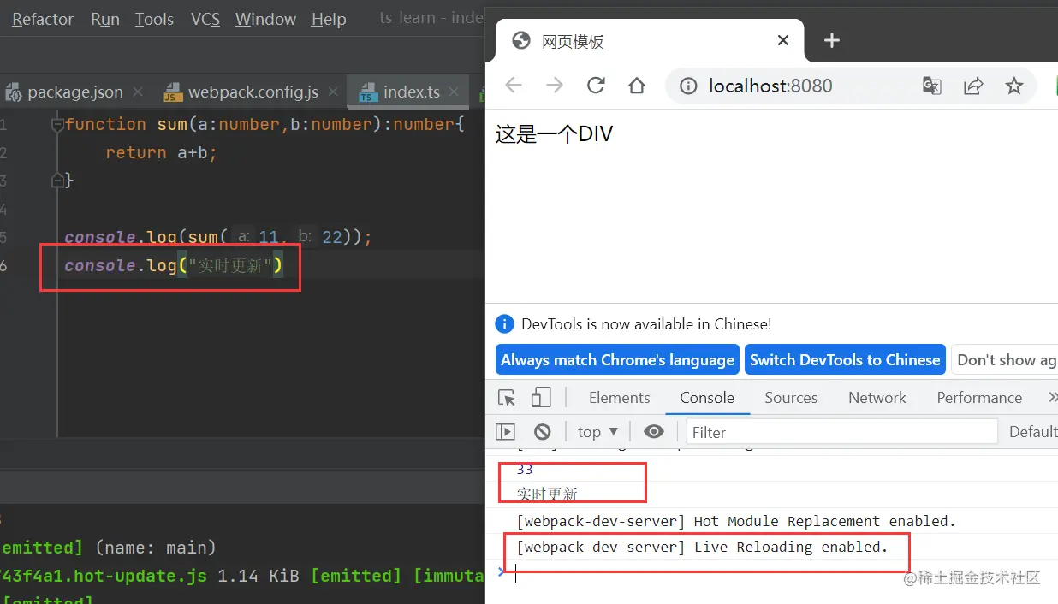Click the "实时更新" string in the editor
This screenshot has width=1058, height=604.
[229, 266]
